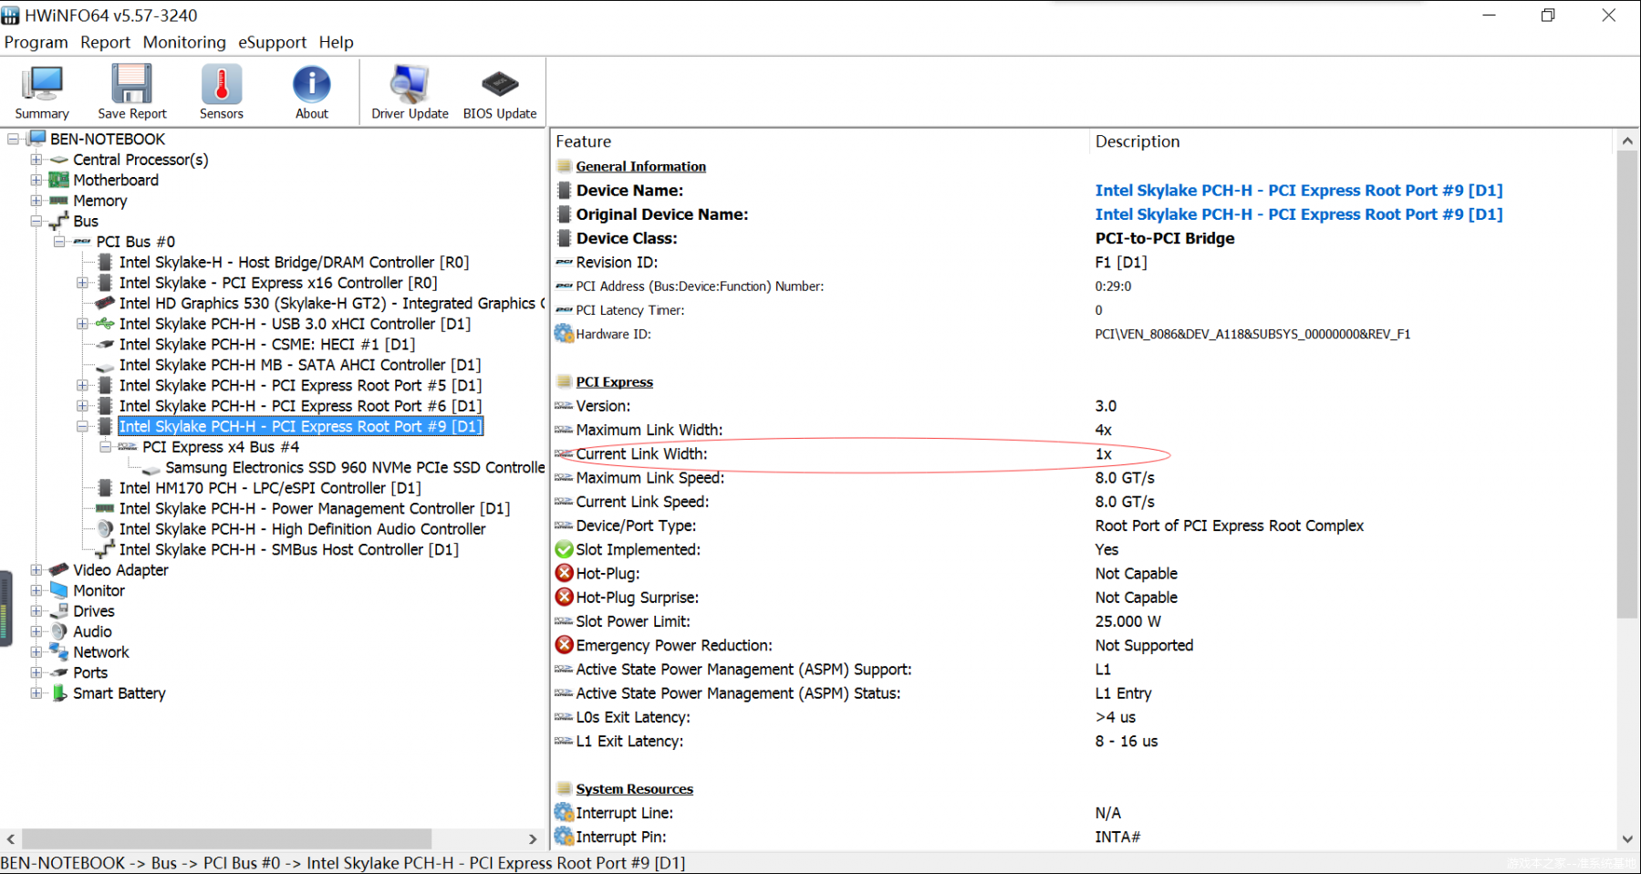Click the Drives icon in the tree
This screenshot has height=874, width=1641.
click(59, 610)
